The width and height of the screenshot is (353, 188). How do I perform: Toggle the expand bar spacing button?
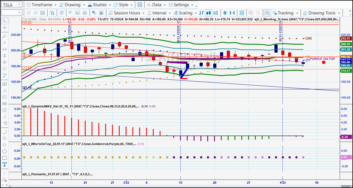232,13
